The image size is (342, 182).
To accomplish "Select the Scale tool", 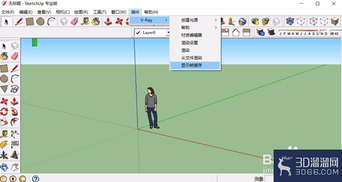I will tap(4, 122).
